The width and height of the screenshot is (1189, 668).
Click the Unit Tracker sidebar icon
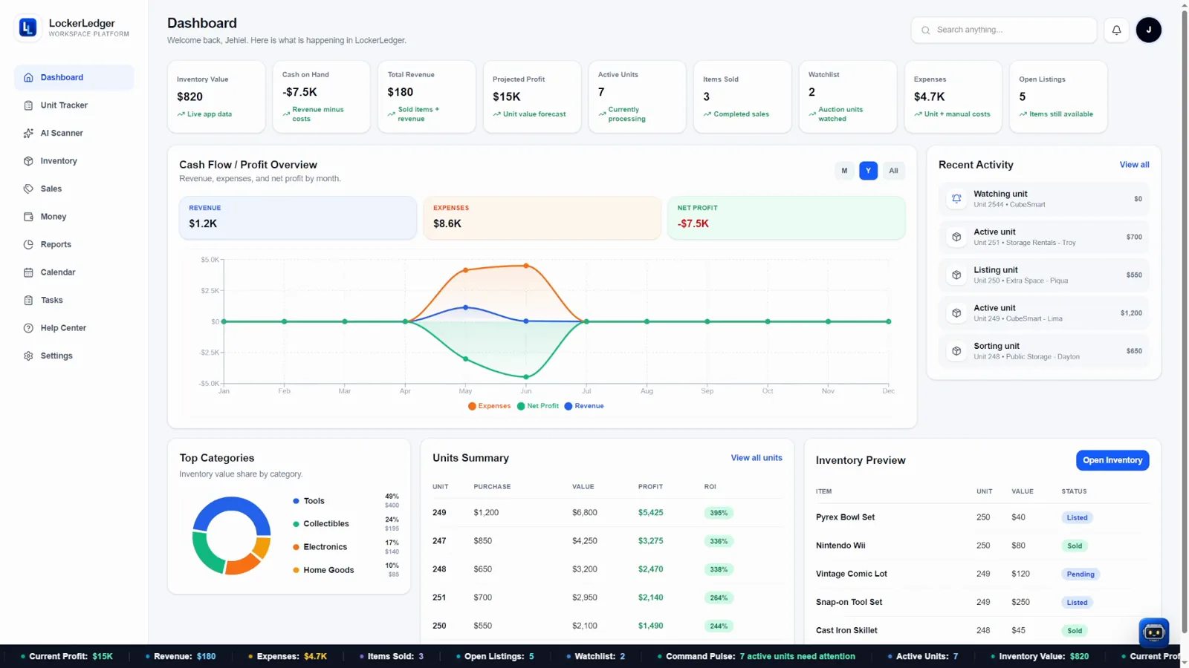point(28,105)
